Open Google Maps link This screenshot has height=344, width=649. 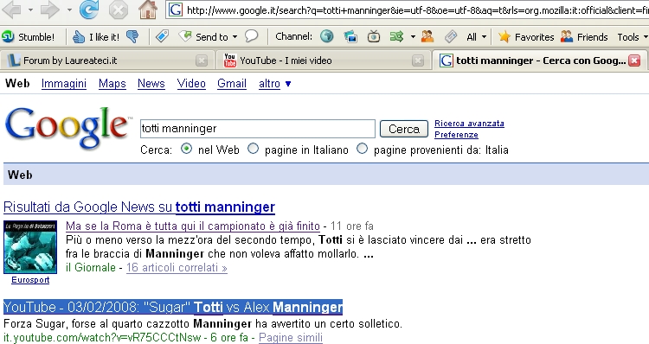tap(112, 84)
